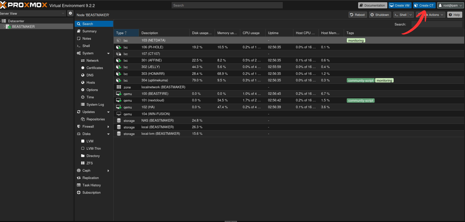The height and width of the screenshot is (222, 465).
Task: Click the storage database icon for NAS (BEASTMAKER)
Action: pos(119,121)
